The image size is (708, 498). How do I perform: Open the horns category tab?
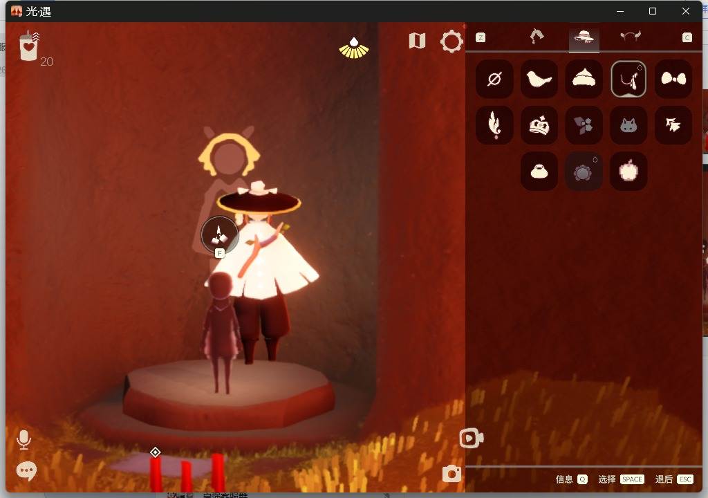point(631,37)
